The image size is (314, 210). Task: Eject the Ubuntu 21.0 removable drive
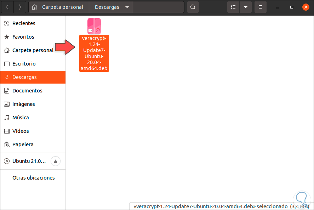(55, 161)
